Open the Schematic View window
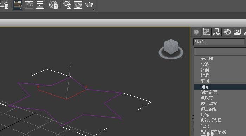The height and width of the screenshot is (136, 246). (x=40, y=5)
